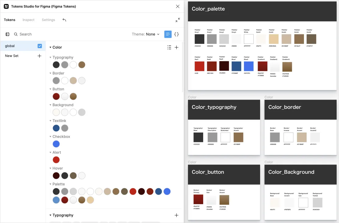This screenshot has height=223, width=339.
Task: Select the blue Checkbox color token
Action: [56, 144]
